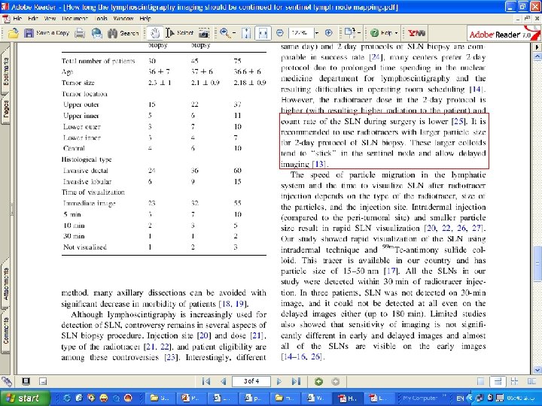Set Fit Page view button

[246, 33]
